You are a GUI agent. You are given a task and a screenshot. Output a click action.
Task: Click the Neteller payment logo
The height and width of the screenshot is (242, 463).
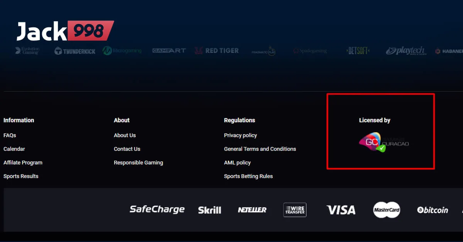pyautogui.click(x=252, y=210)
